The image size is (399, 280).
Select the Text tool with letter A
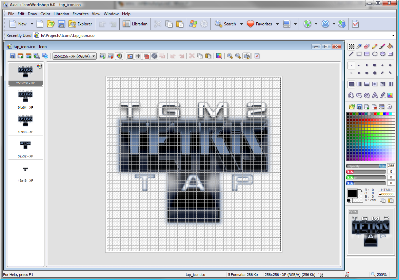tap(375, 95)
